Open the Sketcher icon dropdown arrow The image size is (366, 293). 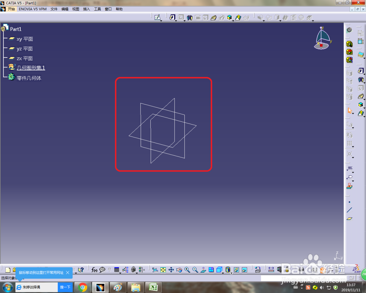161,21
